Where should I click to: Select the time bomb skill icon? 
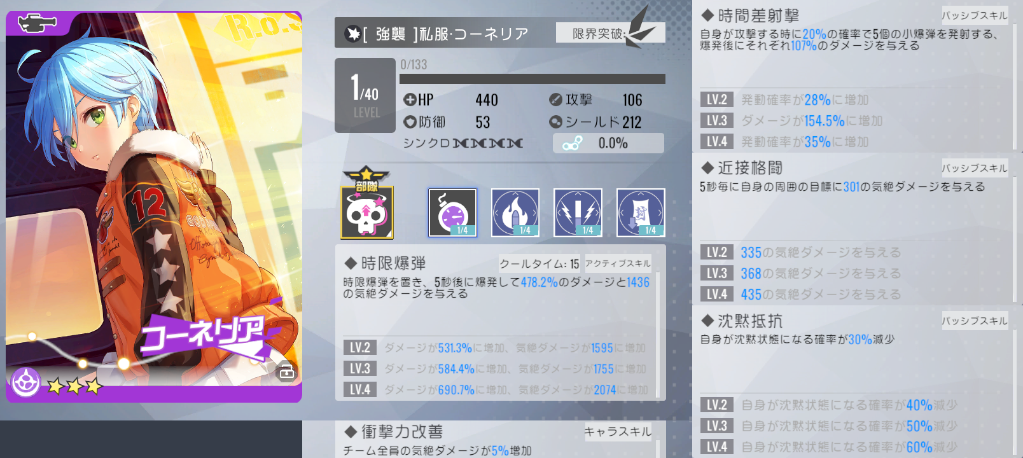point(452,212)
